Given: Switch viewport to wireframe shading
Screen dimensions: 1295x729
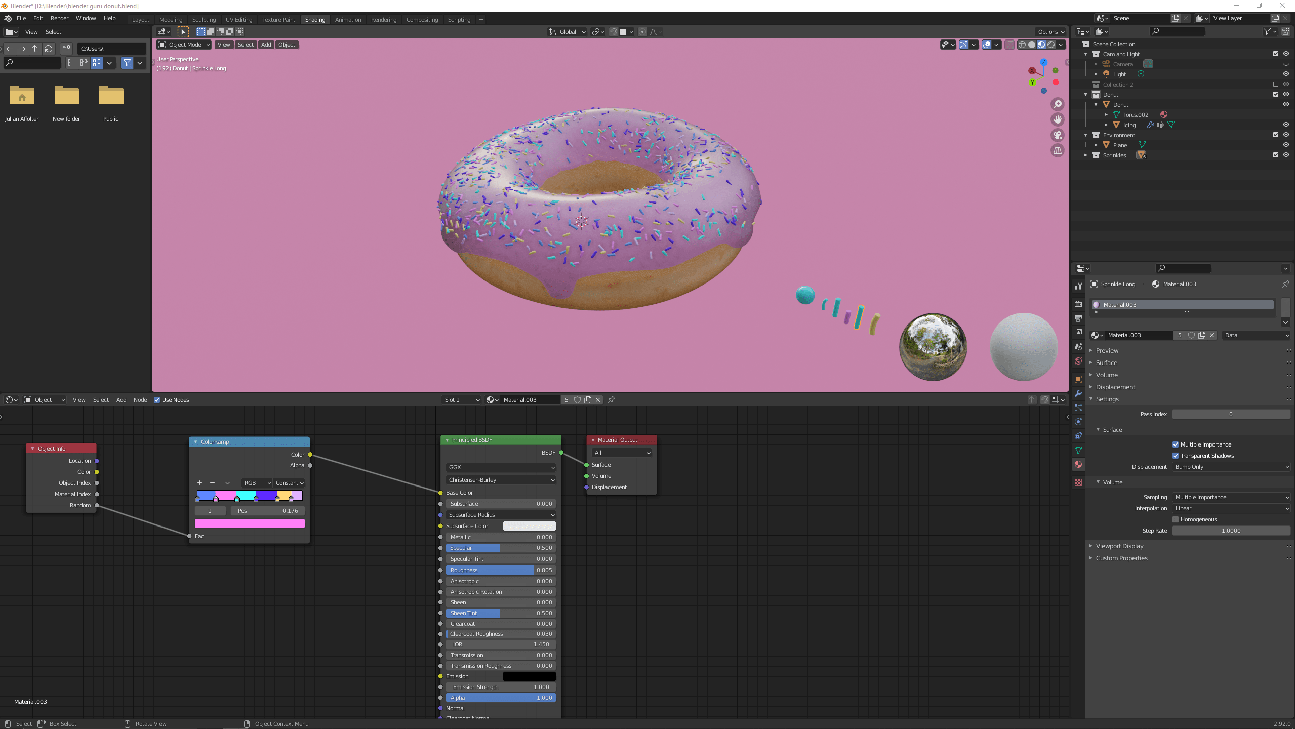Looking at the screenshot, I should 1022,45.
